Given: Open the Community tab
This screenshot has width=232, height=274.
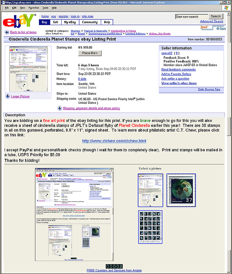Looking at the screenshot, I should point(90,22).
